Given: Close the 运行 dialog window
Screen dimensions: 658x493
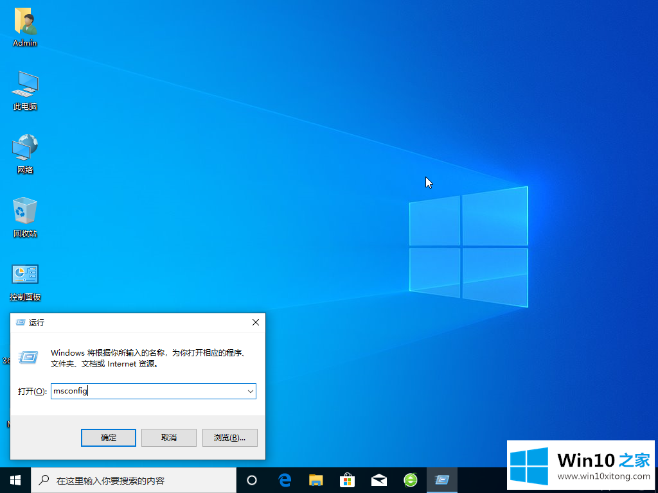Looking at the screenshot, I should [x=256, y=322].
